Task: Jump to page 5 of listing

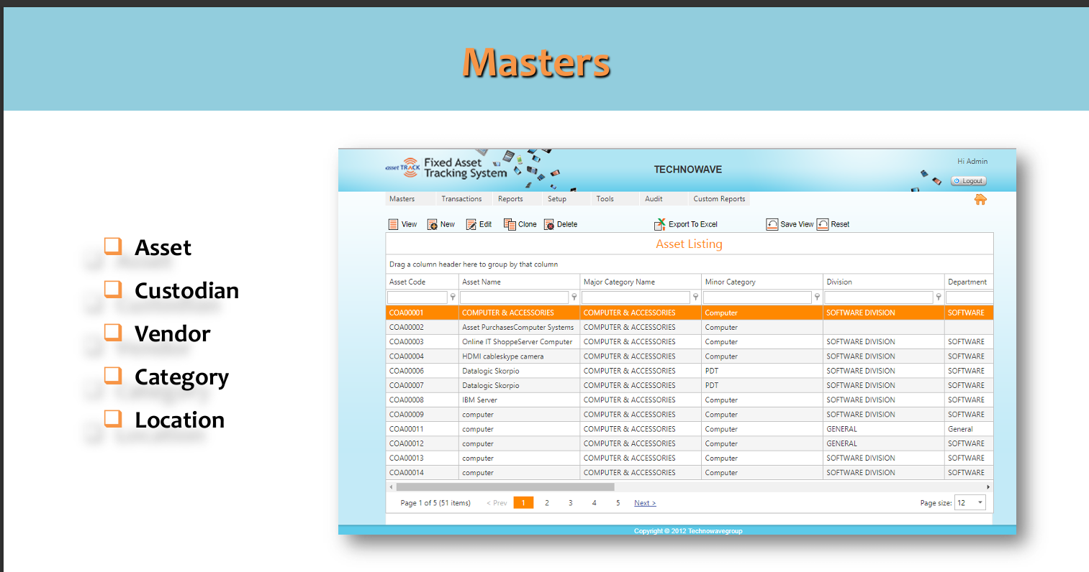Action: (618, 503)
